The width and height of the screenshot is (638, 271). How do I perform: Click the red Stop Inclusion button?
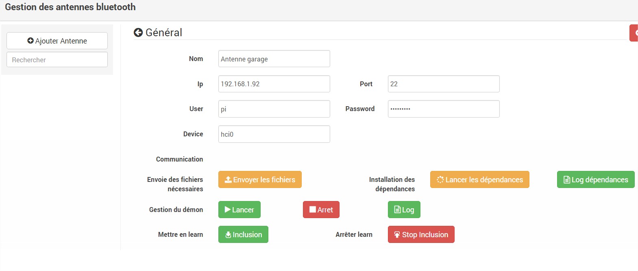(x=421, y=234)
